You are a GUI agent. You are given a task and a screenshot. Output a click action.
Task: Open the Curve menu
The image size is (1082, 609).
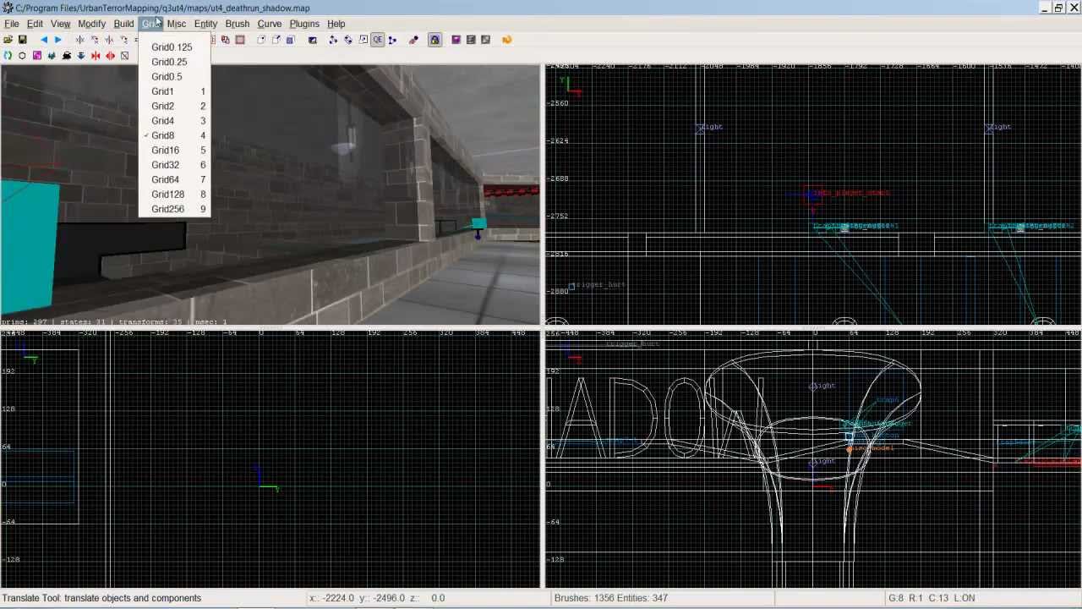pyautogui.click(x=270, y=24)
